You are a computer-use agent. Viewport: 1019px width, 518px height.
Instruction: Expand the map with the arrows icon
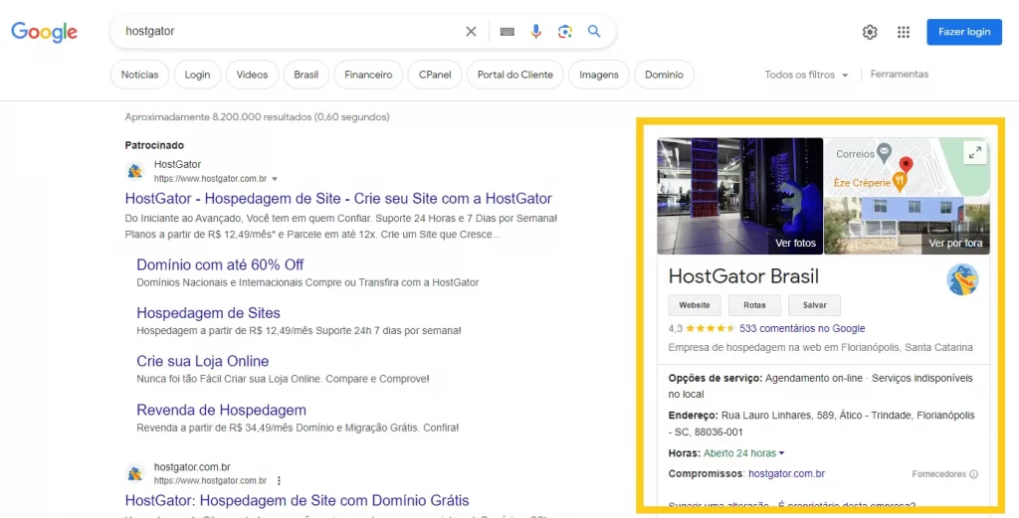(975, 153)
